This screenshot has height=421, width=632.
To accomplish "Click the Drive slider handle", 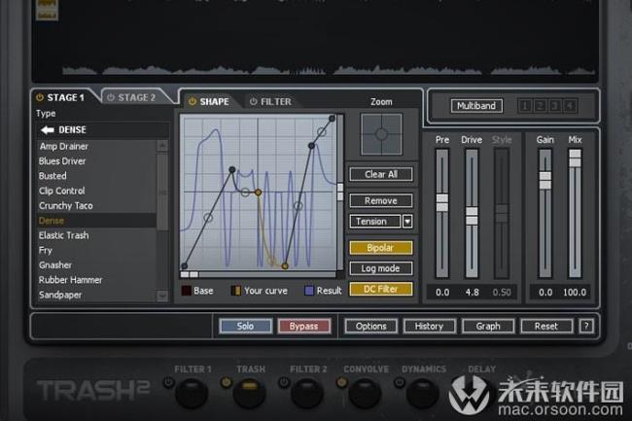I will [472, 216].
